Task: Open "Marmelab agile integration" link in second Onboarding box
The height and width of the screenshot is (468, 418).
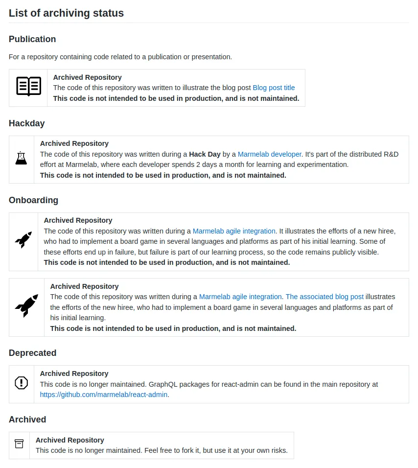Action: click(x=240, y=297)
